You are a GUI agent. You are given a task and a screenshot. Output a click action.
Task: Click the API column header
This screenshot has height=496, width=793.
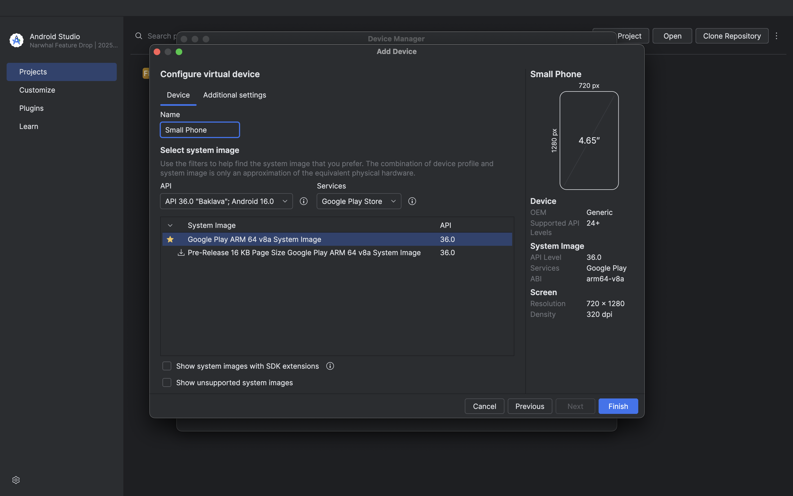pyautogui.click(x=446, y=225)
